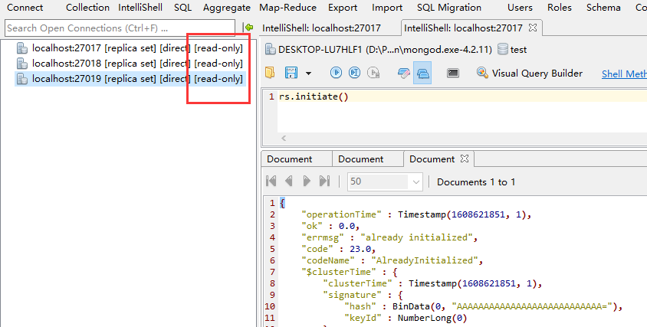Go to previous page of results
This screenshot has height=327, width=647.
pyautogui.click(x=289, y=181)
